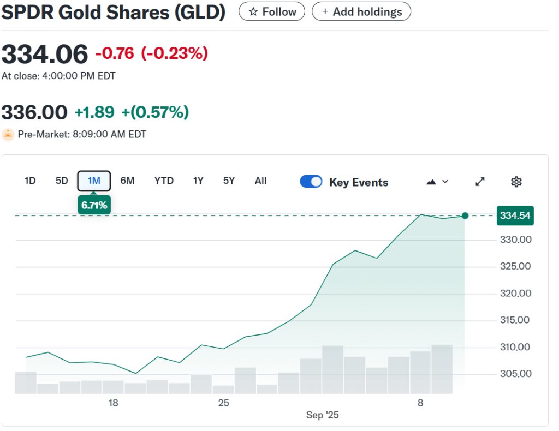Screen dimensions: 559x431
Task: Click the 334.54 current price label
Action: (515, 215)
